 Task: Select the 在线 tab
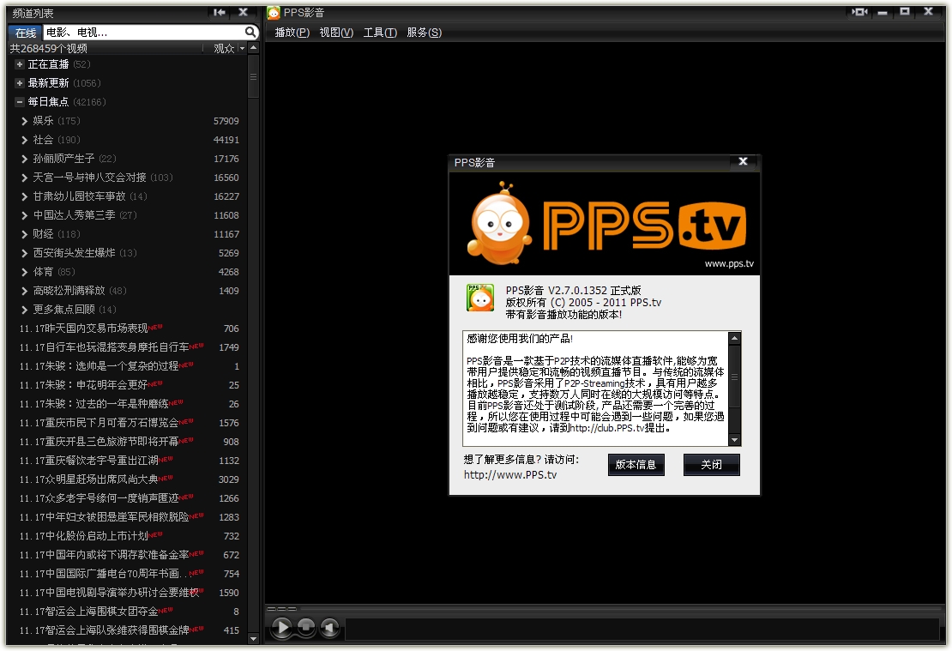26,33
